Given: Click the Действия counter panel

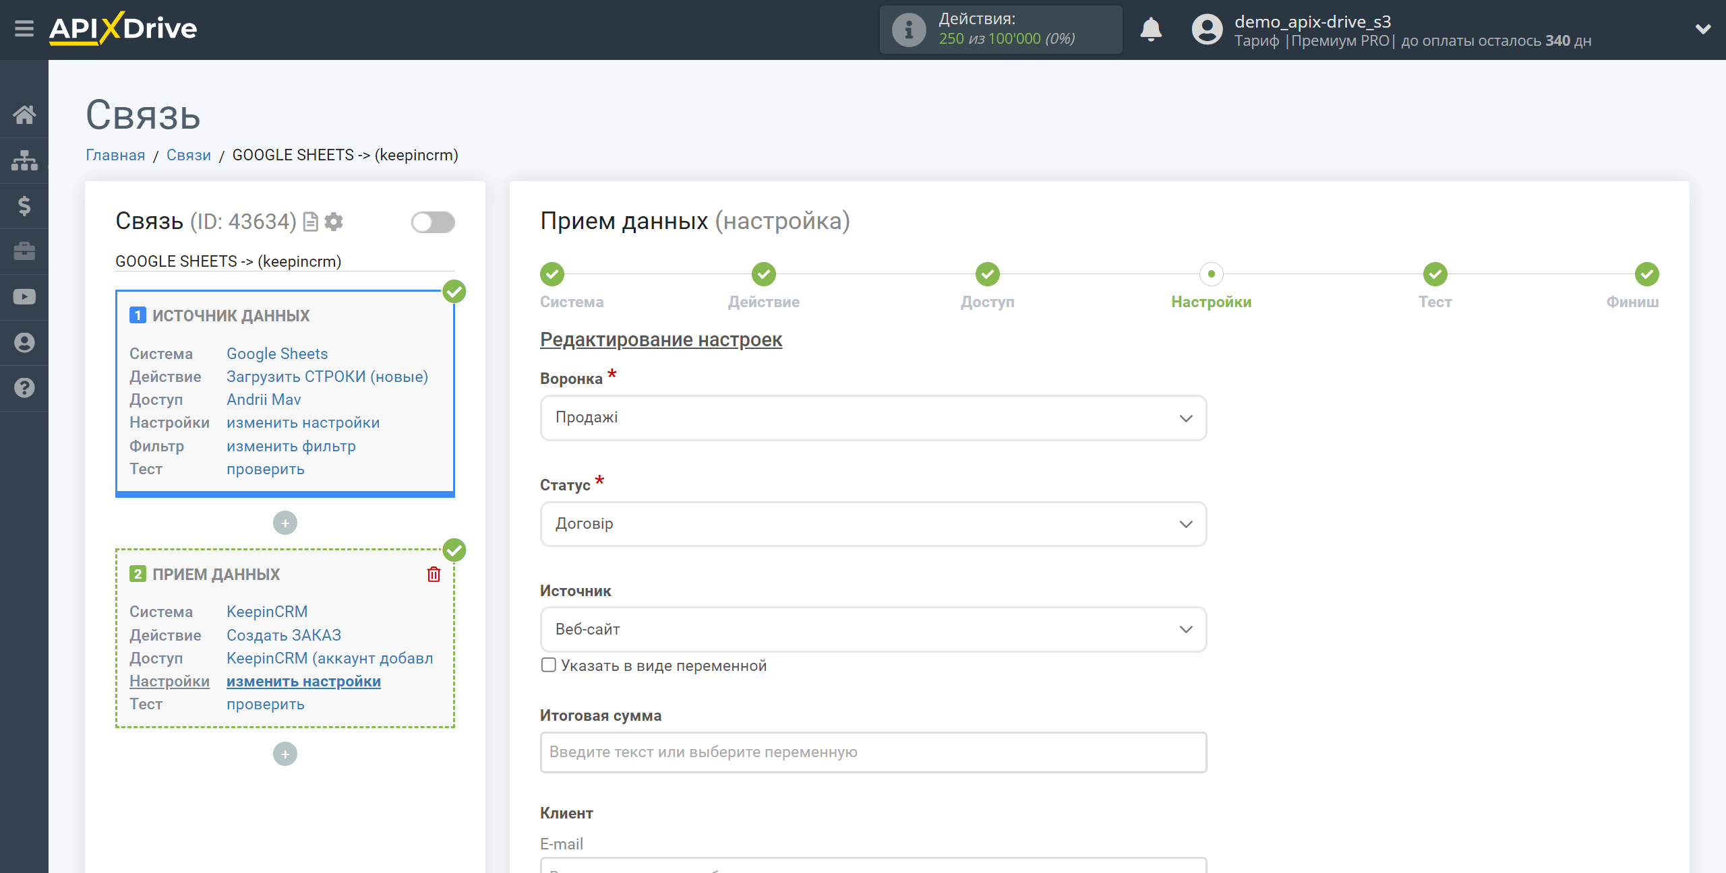Looking at the screenshot, I should point(1001,30).
